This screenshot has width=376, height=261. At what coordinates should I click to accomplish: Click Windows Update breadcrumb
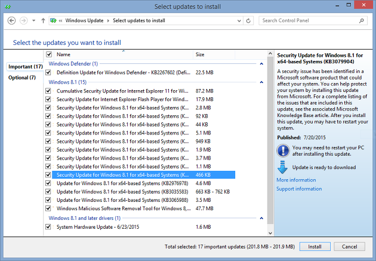(x=84, y=21)
